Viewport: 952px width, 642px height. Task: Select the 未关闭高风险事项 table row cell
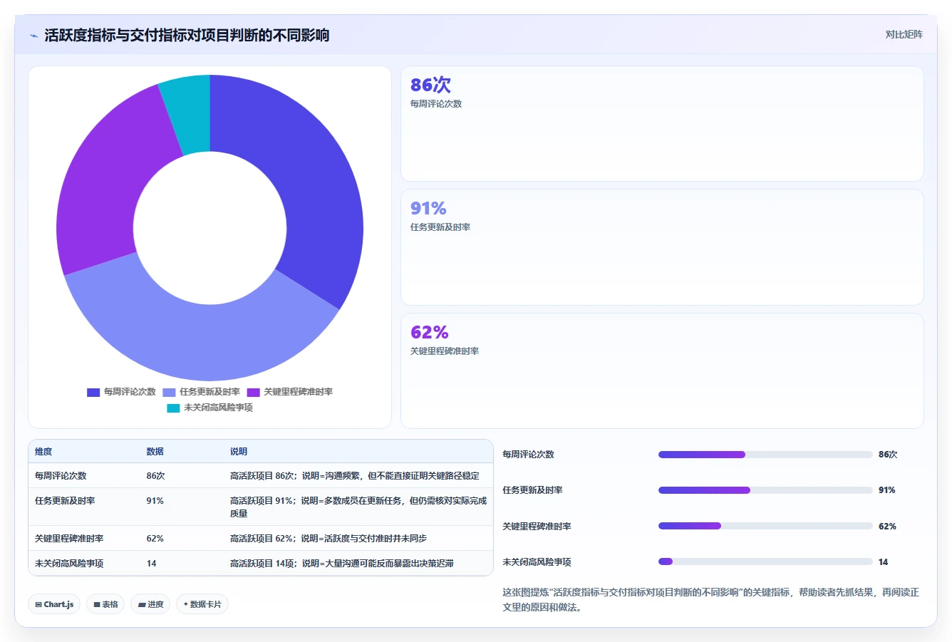click(69, 564)
